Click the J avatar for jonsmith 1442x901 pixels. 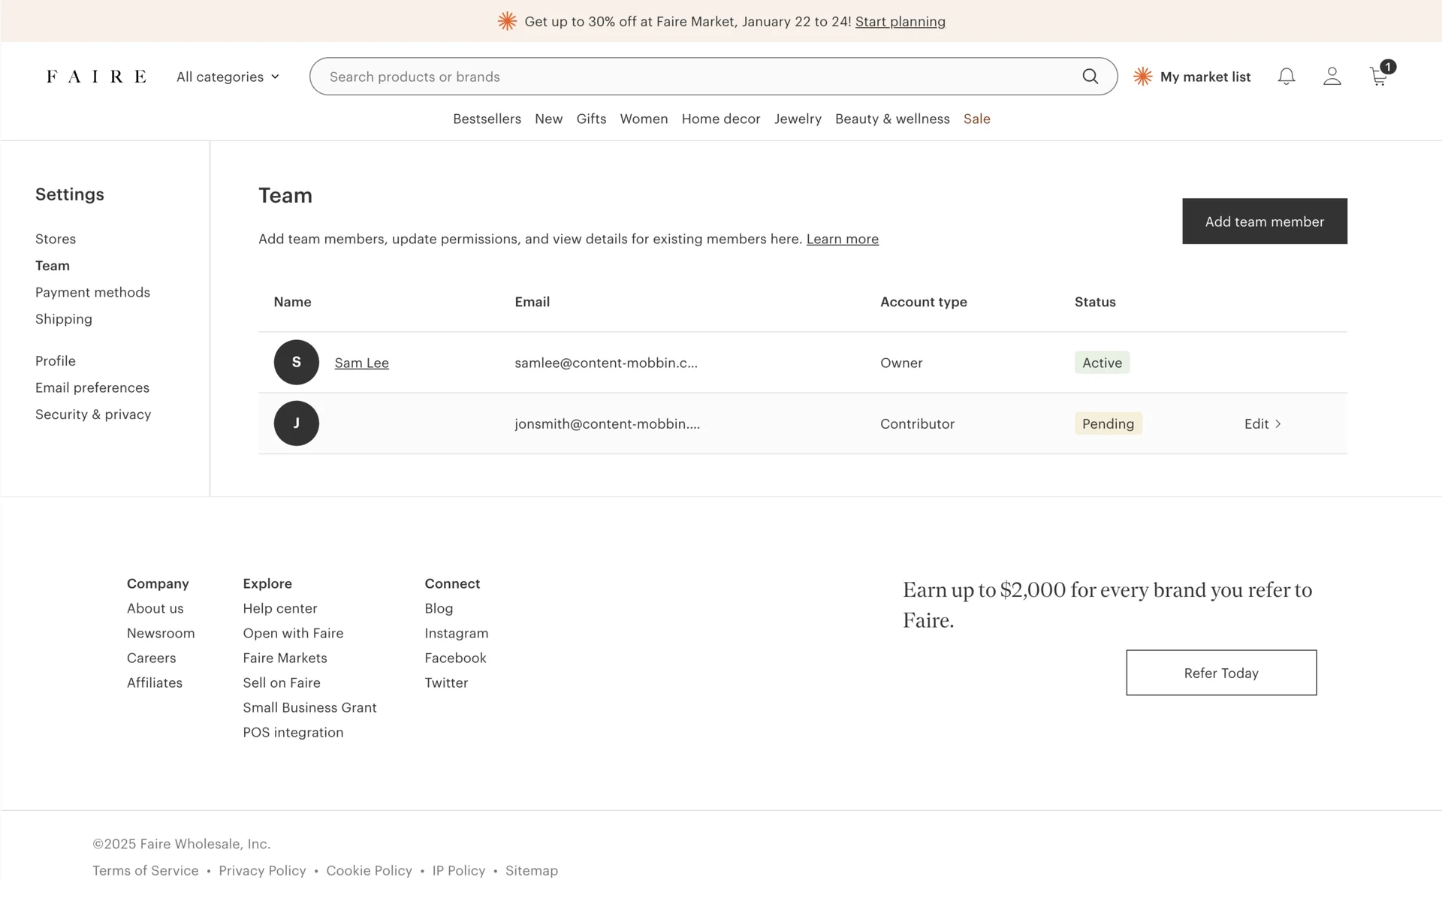coord(296,423)
